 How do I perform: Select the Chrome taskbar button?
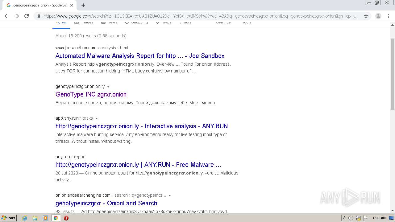(x=56, y=218)
